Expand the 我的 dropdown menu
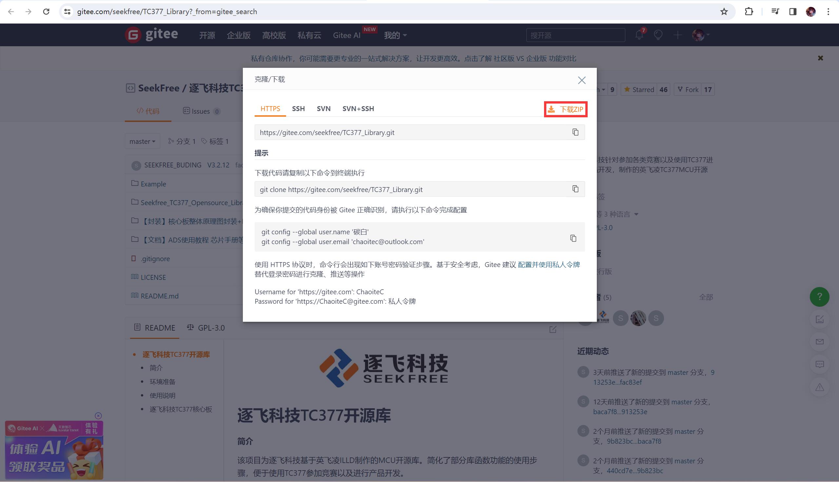 [395, 35]
